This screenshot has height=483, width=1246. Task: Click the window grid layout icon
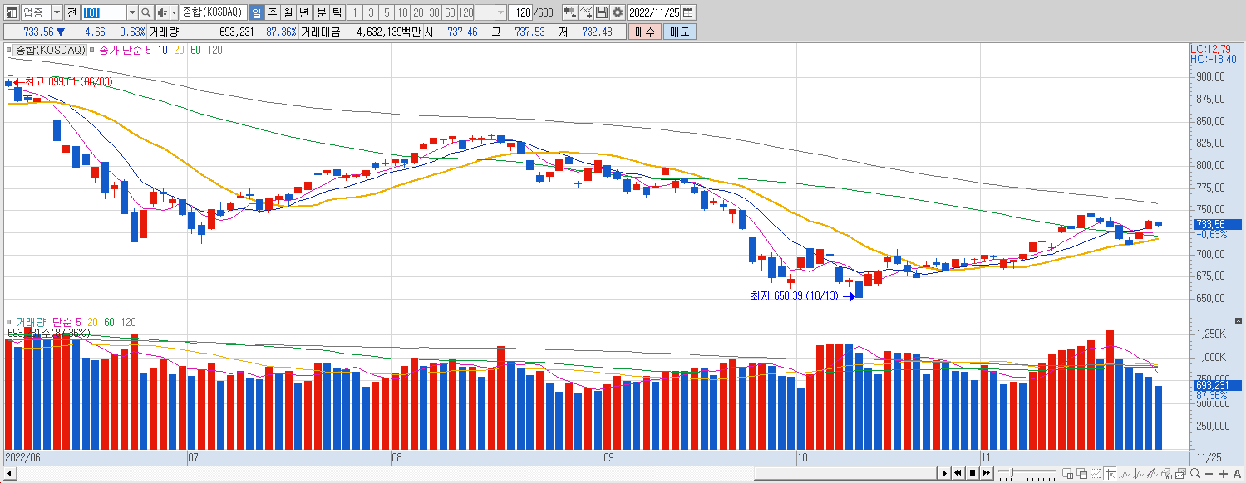tap(1067, 473)
